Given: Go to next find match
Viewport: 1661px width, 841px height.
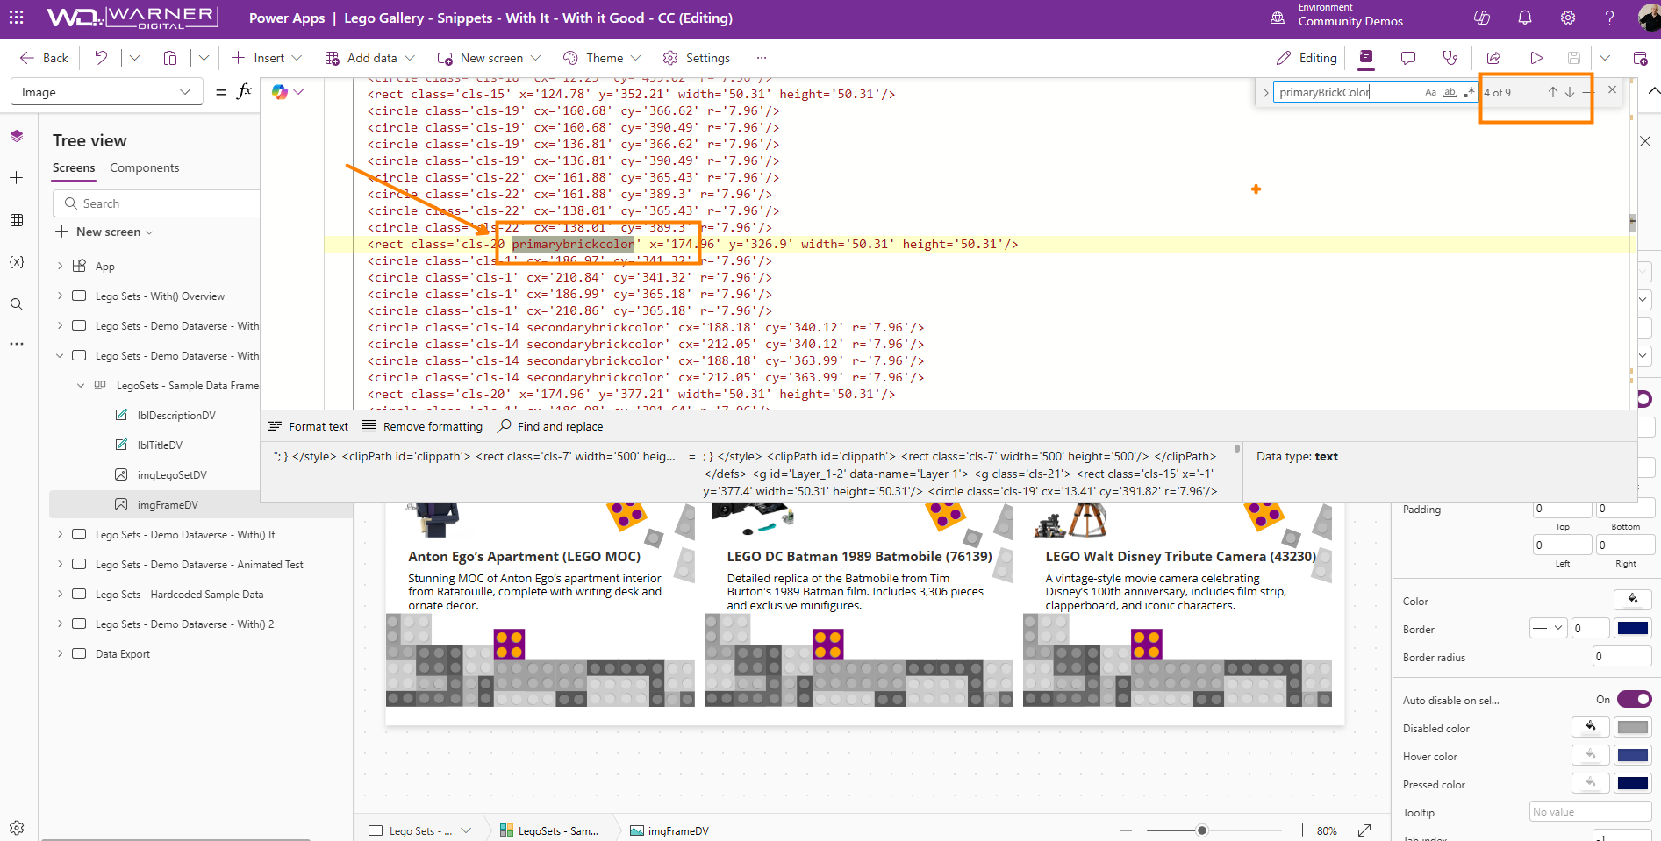Looking at the screenshot, I should pos(1569,92).
